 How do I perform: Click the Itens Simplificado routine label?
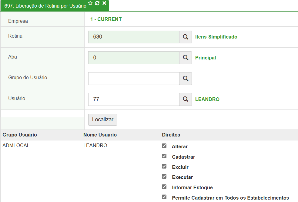click(x=216, y=37)
